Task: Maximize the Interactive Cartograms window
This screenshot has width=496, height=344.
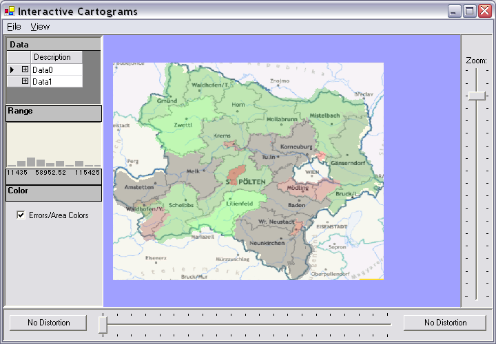Action: point(469,11)
